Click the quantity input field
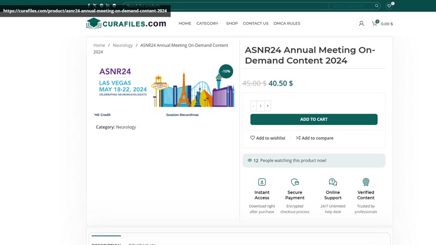Screen dimensions: 436x245 tap(261, 106)
